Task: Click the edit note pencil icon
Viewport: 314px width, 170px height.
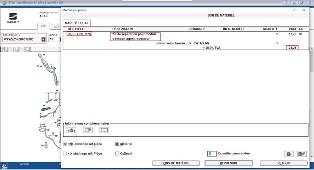Action: click(x=302, y=154)
